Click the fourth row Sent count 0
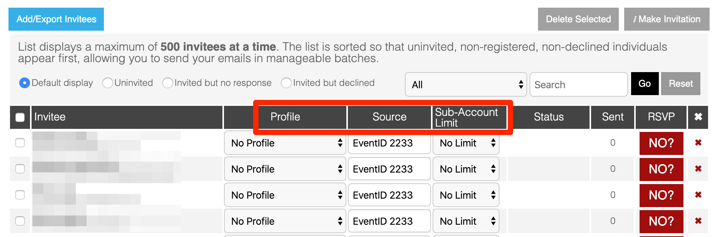Screen dimensions: 715x237 (613, 221)
